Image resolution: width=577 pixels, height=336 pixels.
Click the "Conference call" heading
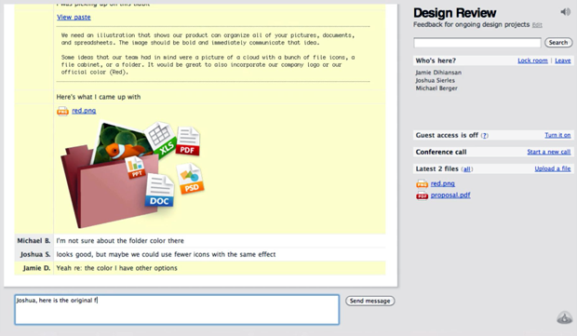click(441, 152)
